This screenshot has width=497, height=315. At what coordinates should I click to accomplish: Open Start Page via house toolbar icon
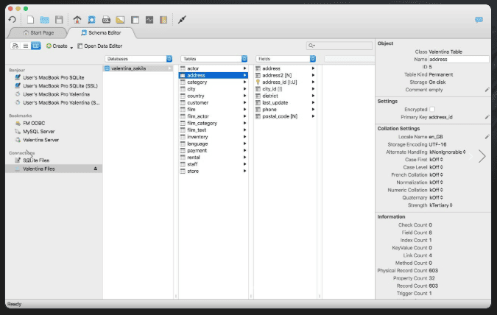tap(77, 20)
